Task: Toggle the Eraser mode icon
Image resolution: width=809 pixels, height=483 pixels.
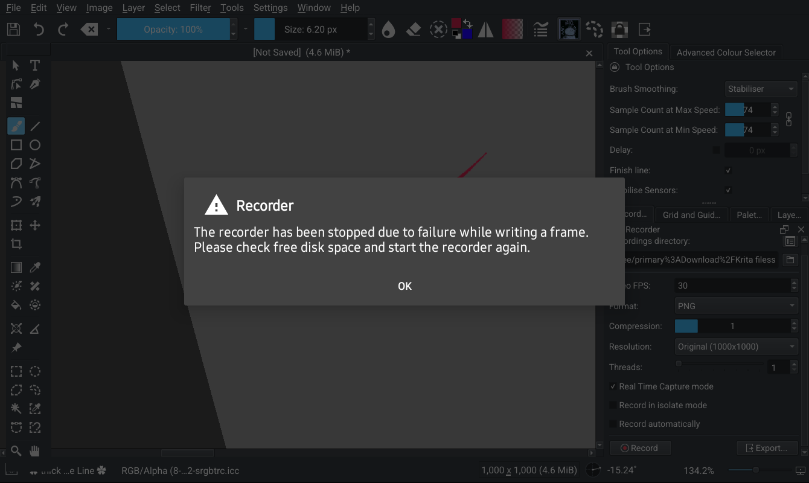Action: pyautogui.click(x=414, y=29)
